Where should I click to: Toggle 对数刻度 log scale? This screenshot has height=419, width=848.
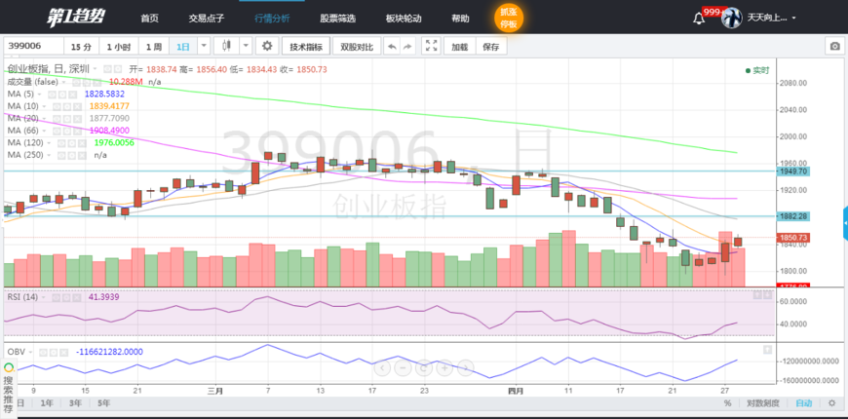pos(763,403)
